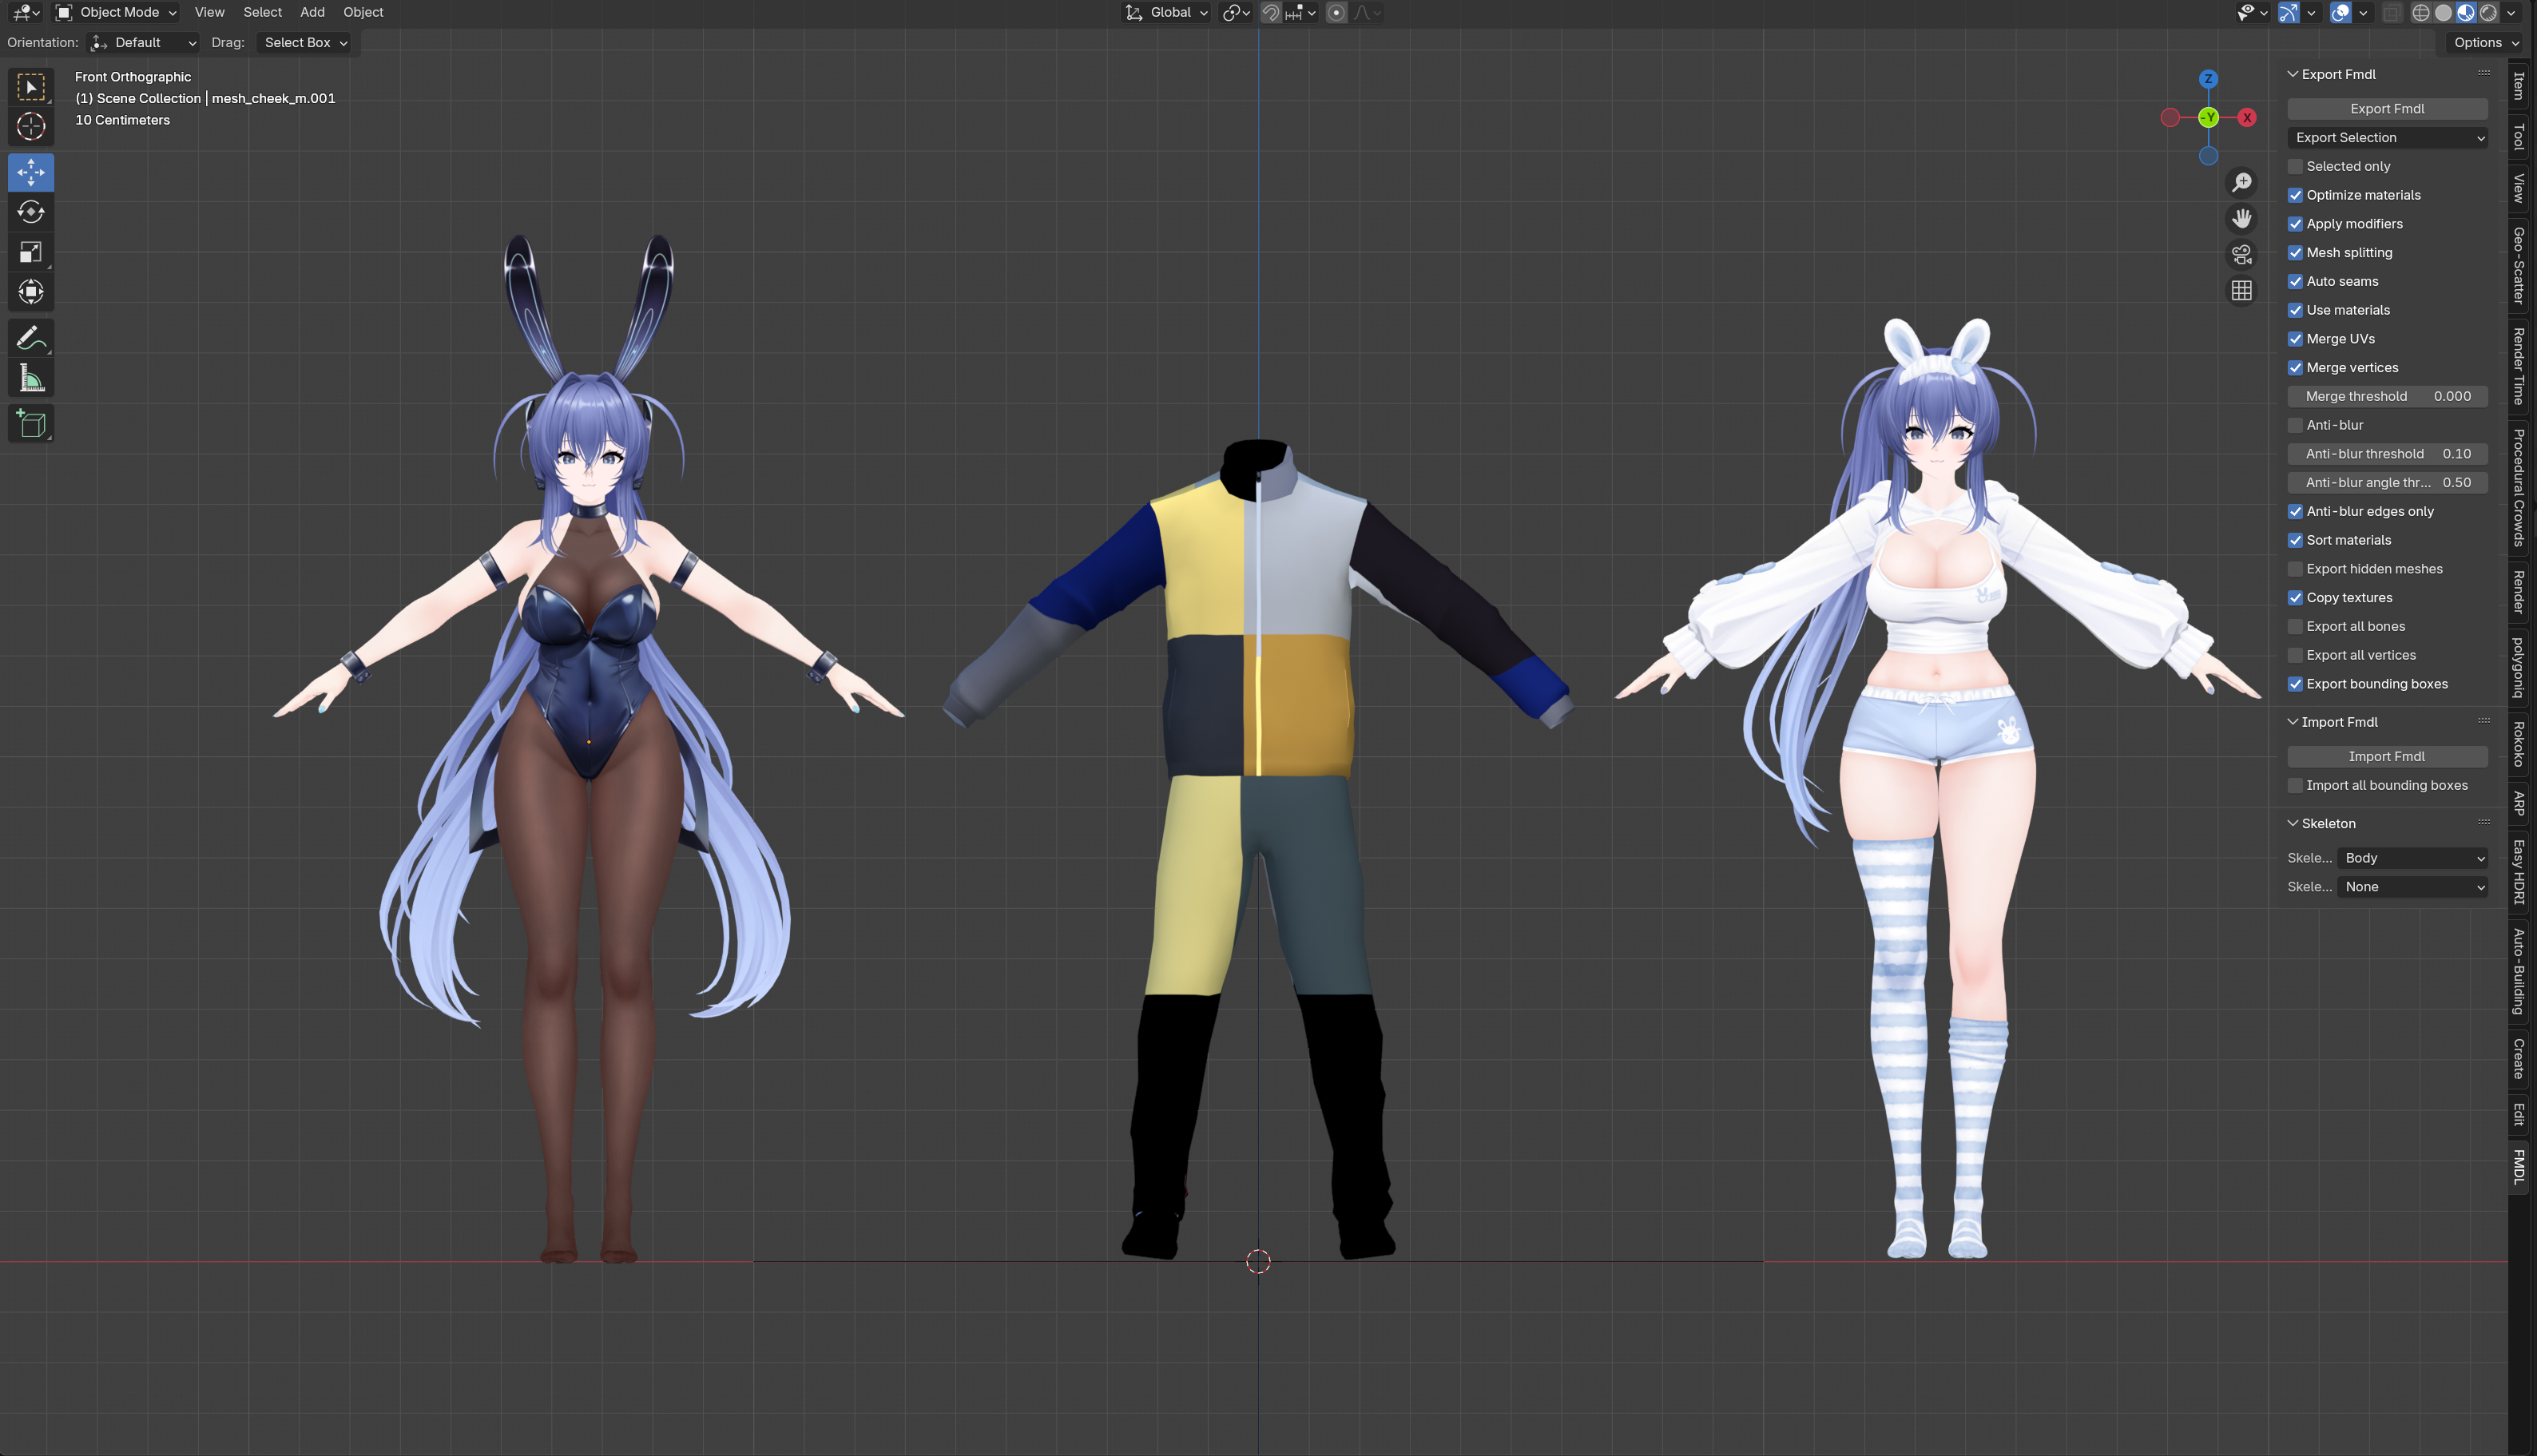Activate the 3D Cursor tool
The width and height of the screenshot is (2537, 1456).
[31, 126]
